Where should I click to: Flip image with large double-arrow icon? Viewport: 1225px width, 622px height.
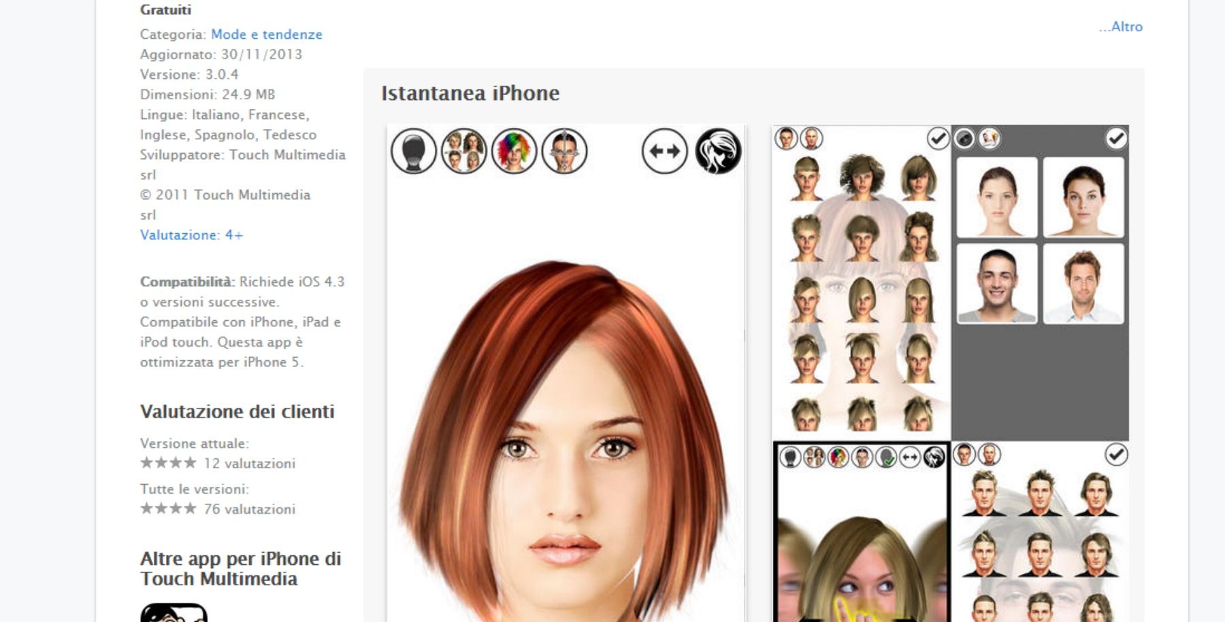(665, 151)
